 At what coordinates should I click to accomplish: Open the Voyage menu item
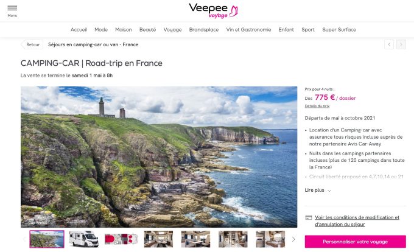coord(172,30)
